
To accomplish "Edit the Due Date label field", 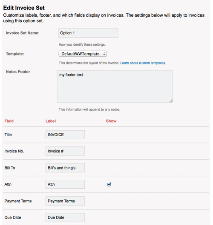I will (x=65, y=218).
